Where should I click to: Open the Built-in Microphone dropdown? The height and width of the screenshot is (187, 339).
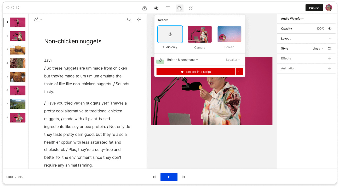182,59
